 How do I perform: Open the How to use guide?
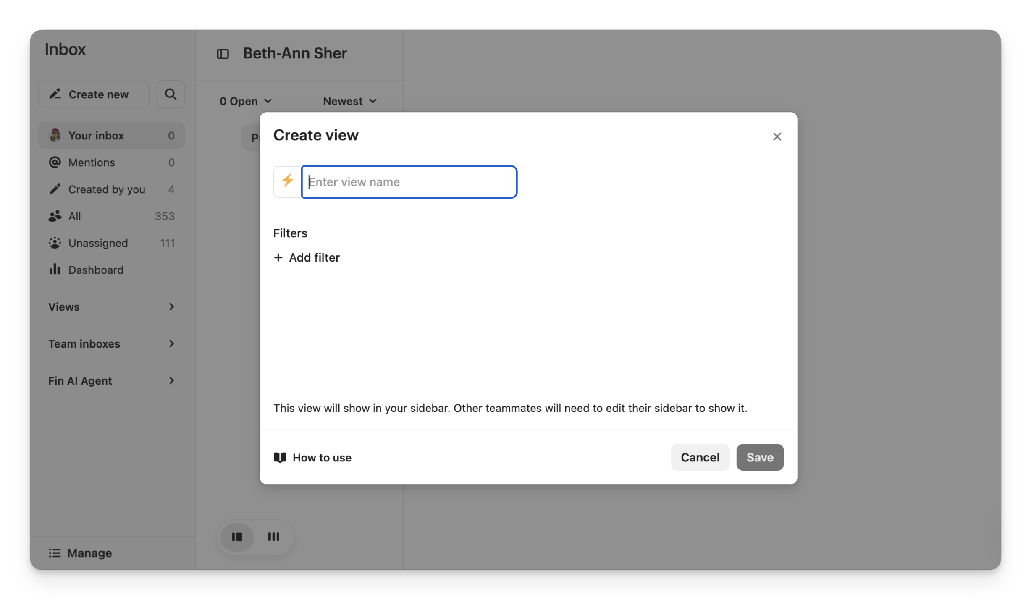pos(313,457)
